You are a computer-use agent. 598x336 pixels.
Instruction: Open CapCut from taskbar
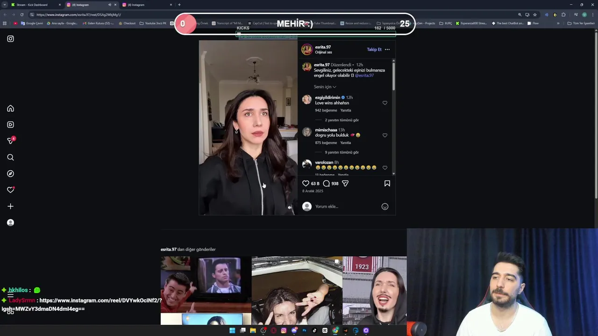tap(325, 330)
